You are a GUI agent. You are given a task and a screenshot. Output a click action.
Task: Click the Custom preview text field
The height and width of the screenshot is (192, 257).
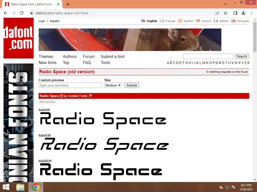(x=70, y=85)
